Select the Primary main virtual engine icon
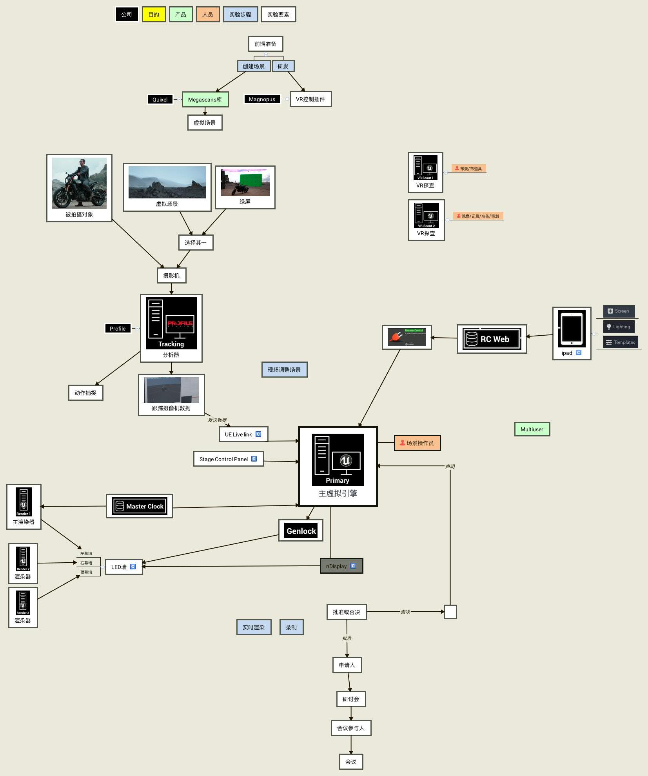Viewport: 648px width, 776px height. (338, 460)
